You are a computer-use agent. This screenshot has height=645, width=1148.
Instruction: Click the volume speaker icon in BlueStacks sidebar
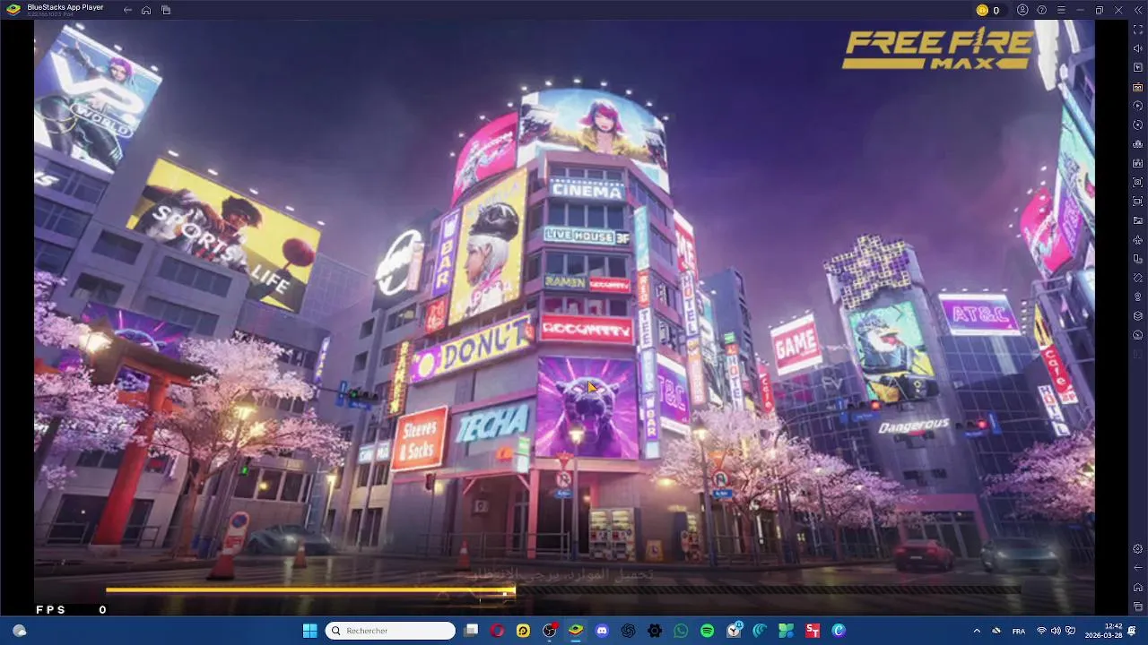click(x=1138, y=48)
